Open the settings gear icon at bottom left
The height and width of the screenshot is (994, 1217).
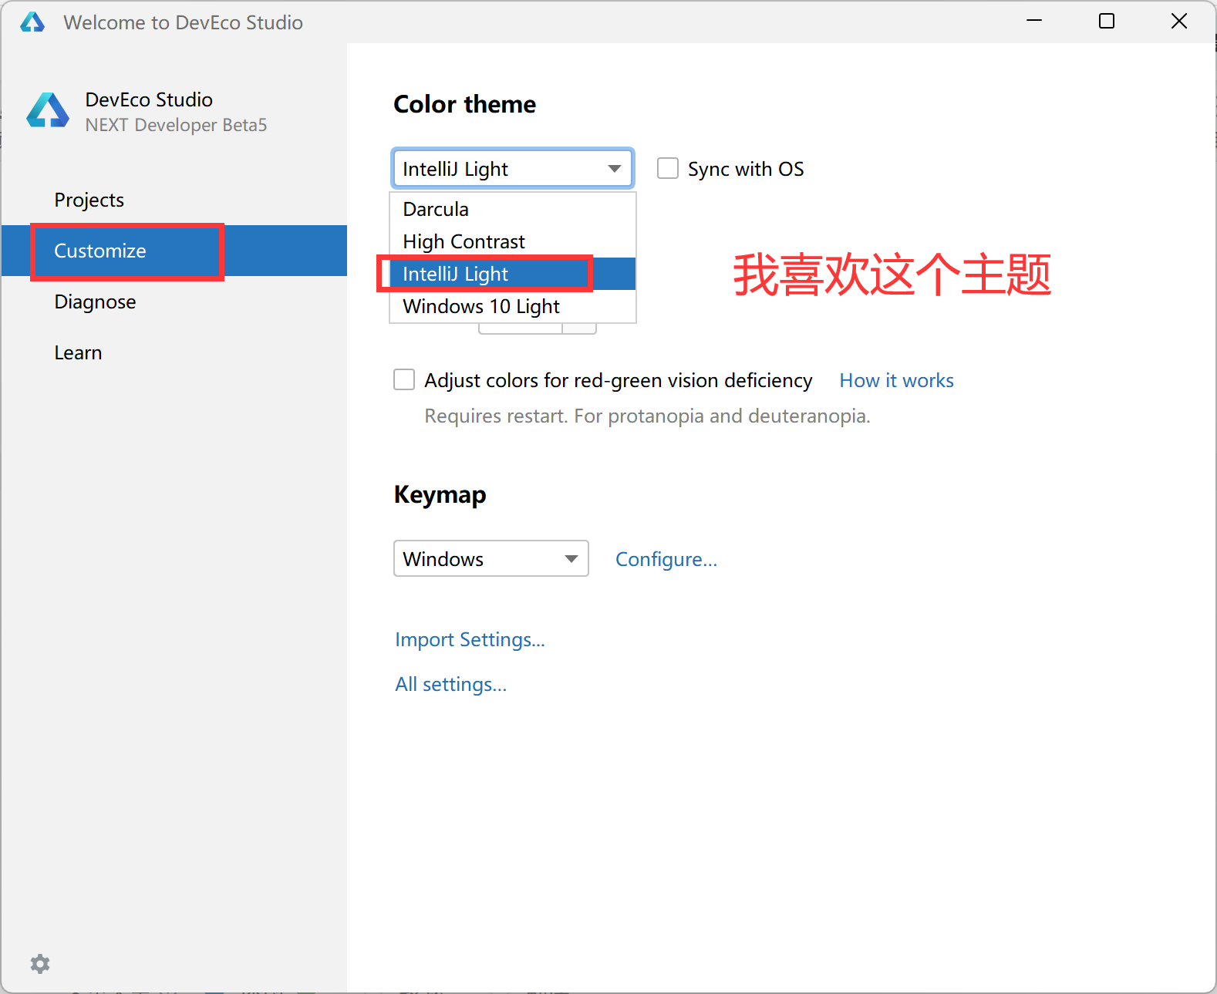pyautogui.click(x=40, y=963)
